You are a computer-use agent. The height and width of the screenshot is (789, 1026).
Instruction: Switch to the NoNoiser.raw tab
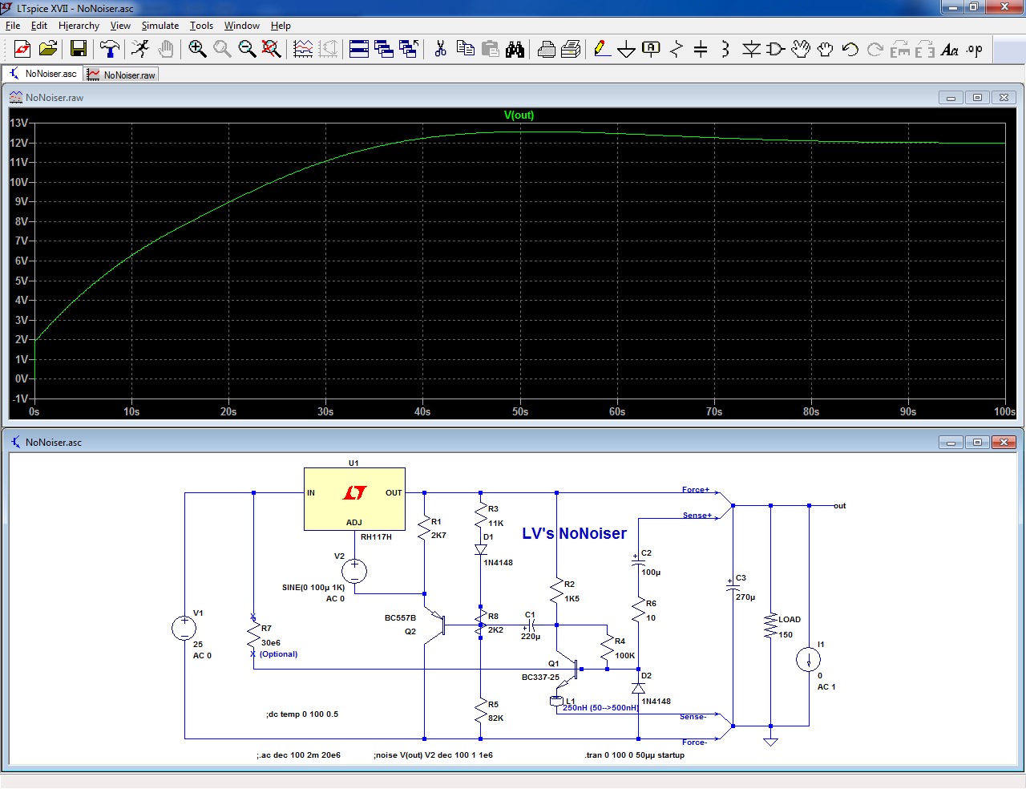coord(122,75)
